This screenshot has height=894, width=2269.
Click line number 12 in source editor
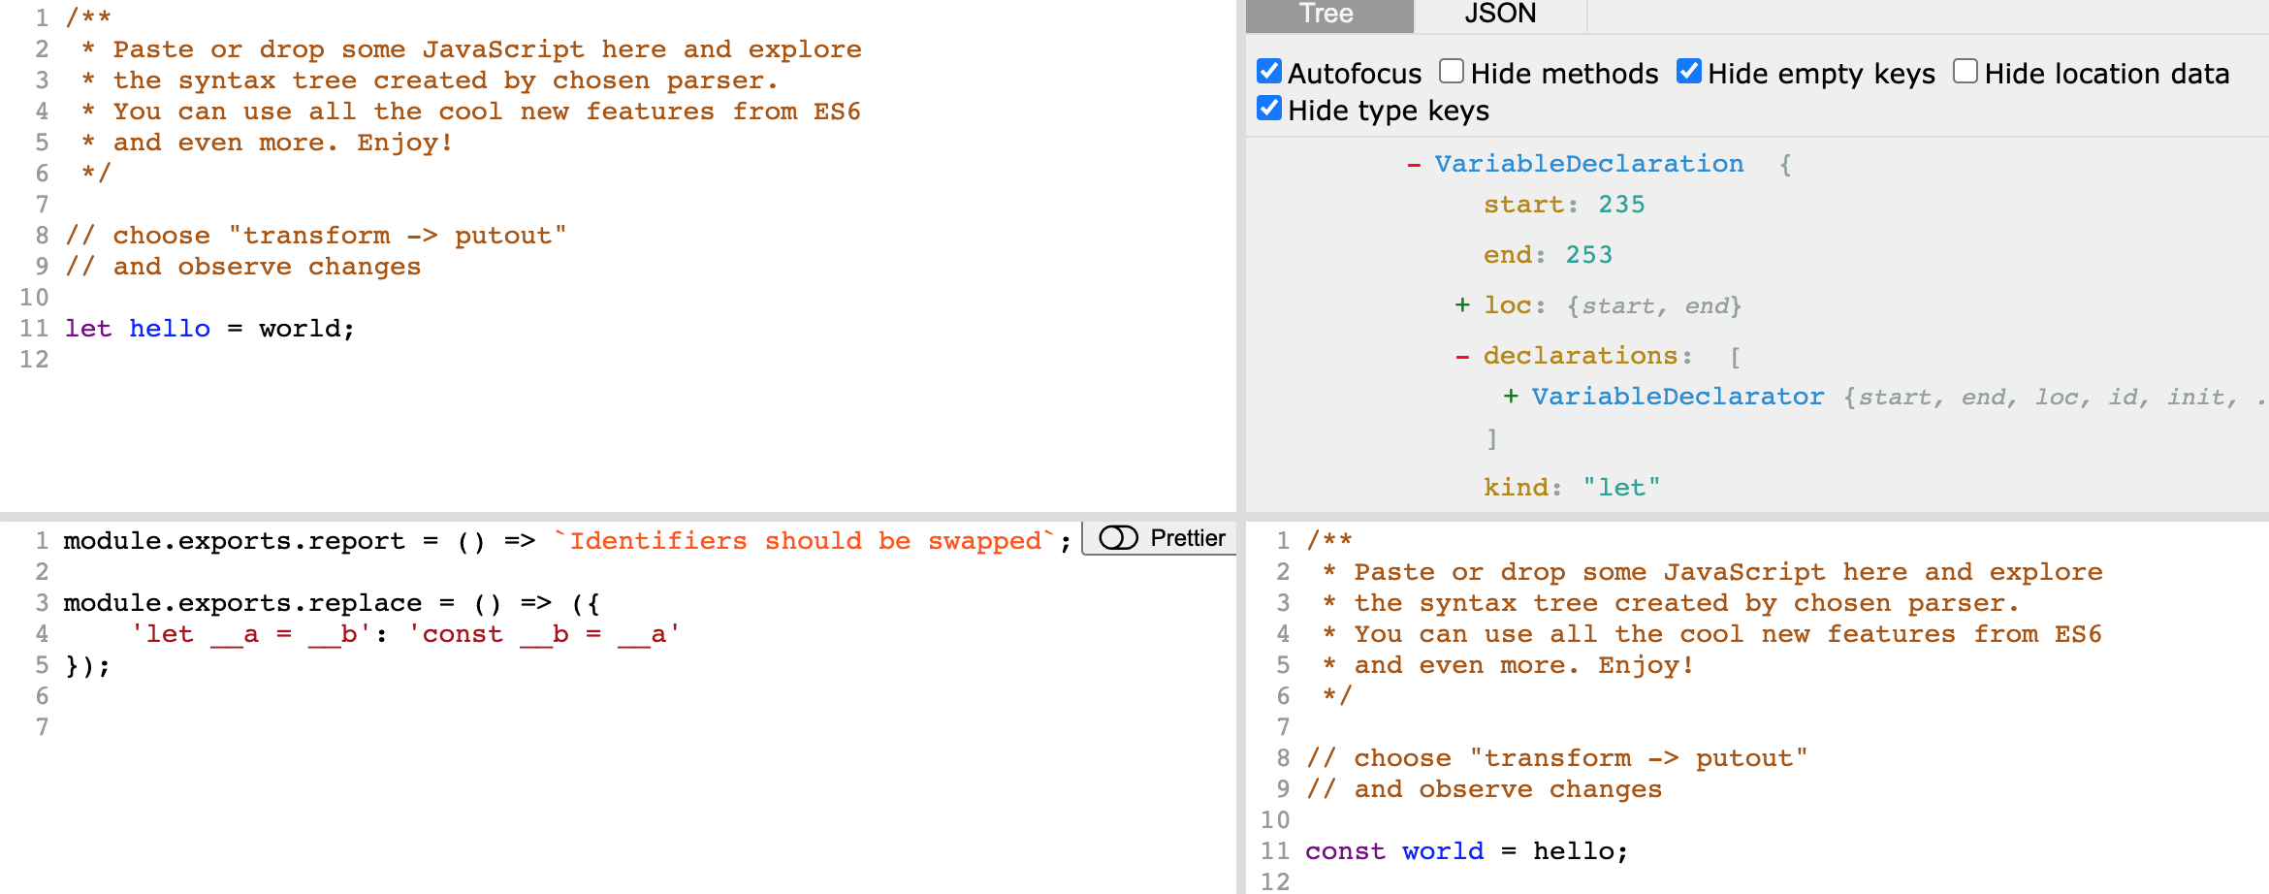[34, 360]
